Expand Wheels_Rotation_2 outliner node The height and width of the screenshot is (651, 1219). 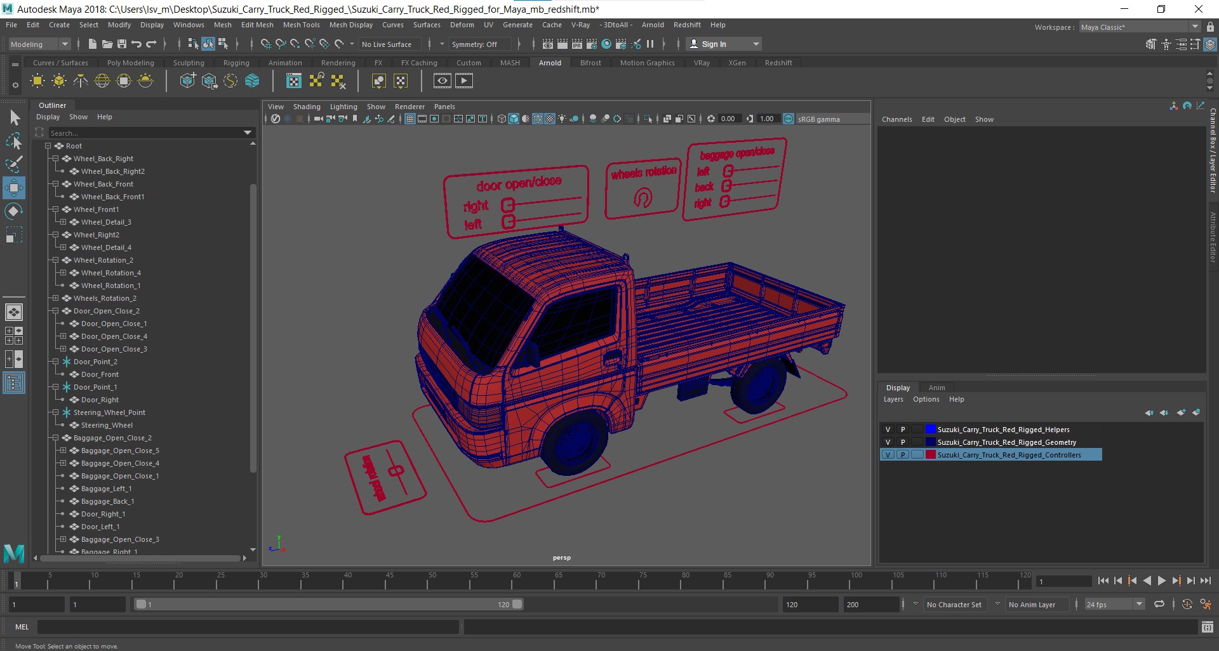click(55, 298)
